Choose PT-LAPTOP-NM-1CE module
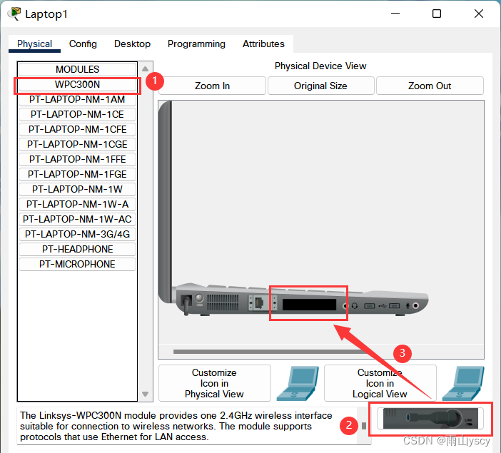 [x=77, y=114]
